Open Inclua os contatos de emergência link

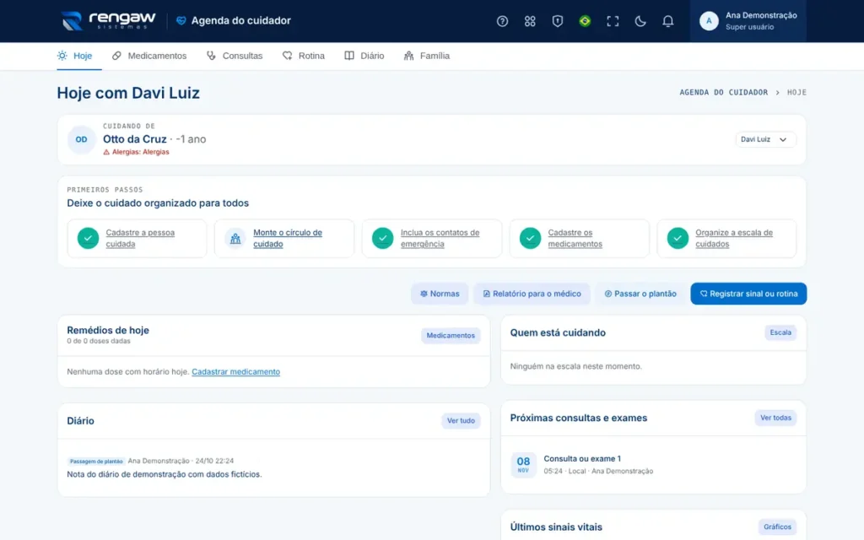click(x=440, y=238)
